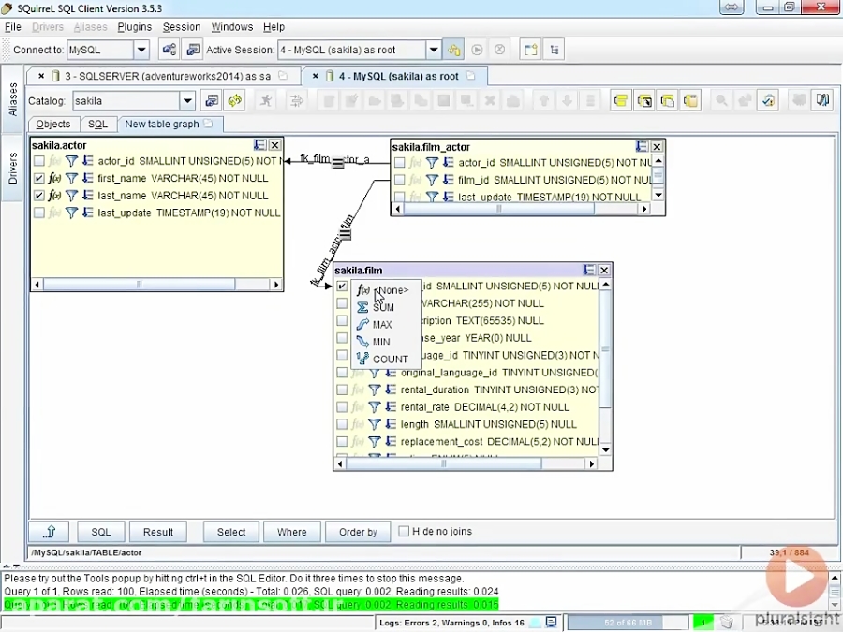The width and height of the screenshot is (843, 632).
Task: Open the Plugins menu
Action: point(134,27)
